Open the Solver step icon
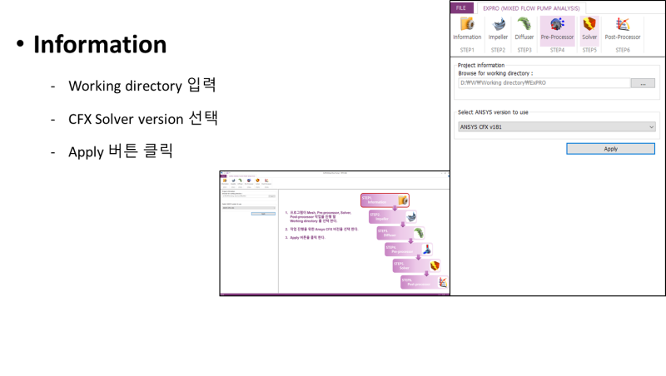The height and width of the screenshot is (376, 666). tap(589, 29)
